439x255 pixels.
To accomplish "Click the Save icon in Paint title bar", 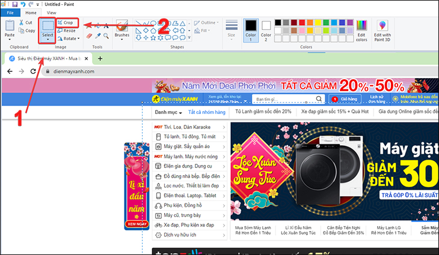I will 15,4.
